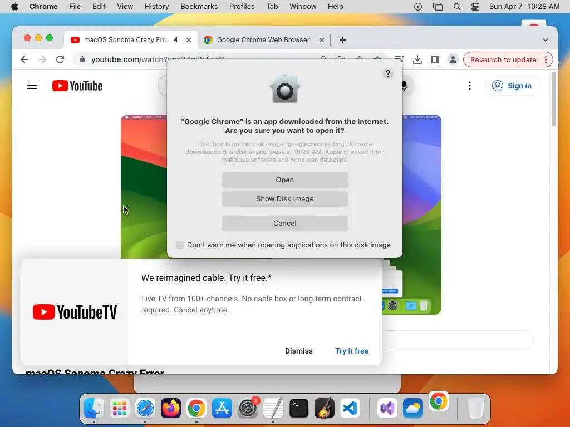Open YouTube hamburger guide menu
Image resolution: width=570 pixels, height=427 pixels.
(x=32, y=86)
